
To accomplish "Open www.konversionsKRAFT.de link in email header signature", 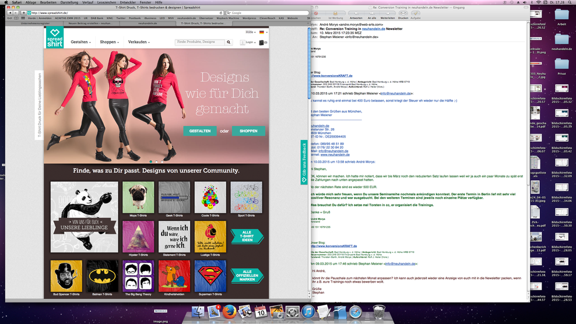I will [332, 76].
